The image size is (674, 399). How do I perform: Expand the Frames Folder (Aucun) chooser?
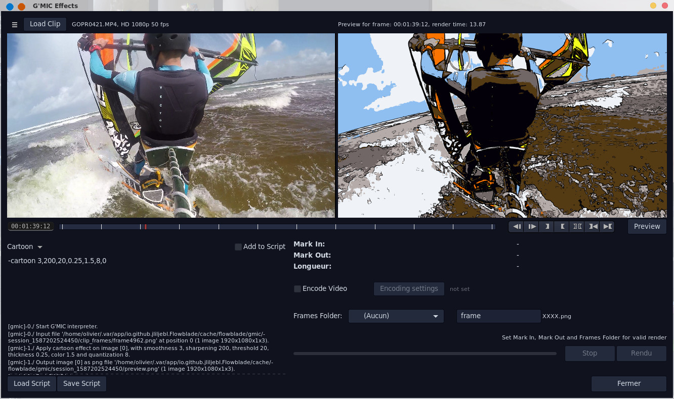pyautogui.click(x=396, y=316)
